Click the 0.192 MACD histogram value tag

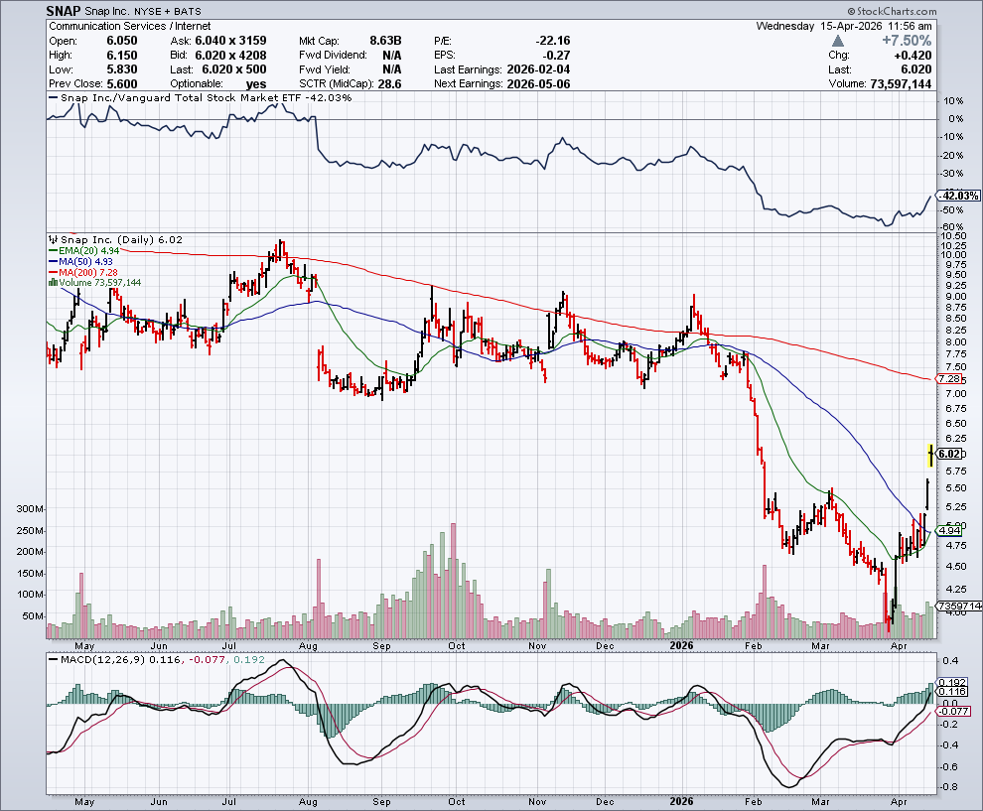(951, 683)
